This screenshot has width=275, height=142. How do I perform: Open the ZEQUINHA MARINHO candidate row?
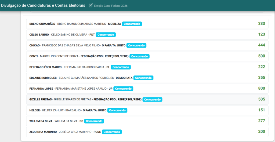click(x=147, y=132)
